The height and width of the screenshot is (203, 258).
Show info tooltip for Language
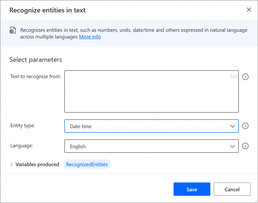click(x=245, y=146)
